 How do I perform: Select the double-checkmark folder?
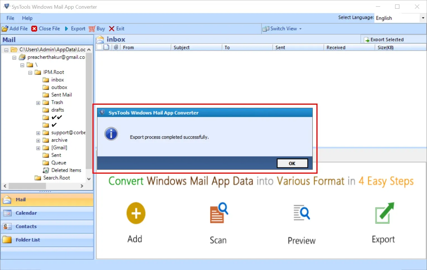pyautogui.click(x=57, y=117)
